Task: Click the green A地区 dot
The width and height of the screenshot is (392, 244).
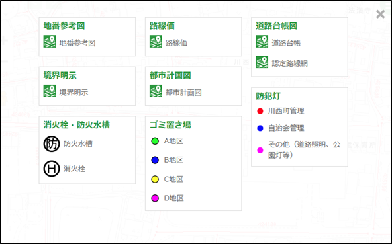Action: 155,141
